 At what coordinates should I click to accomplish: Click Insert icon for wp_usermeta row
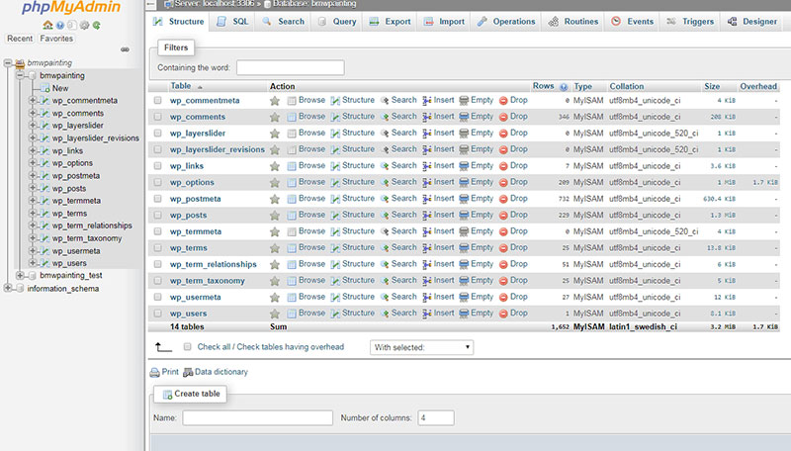427,298
